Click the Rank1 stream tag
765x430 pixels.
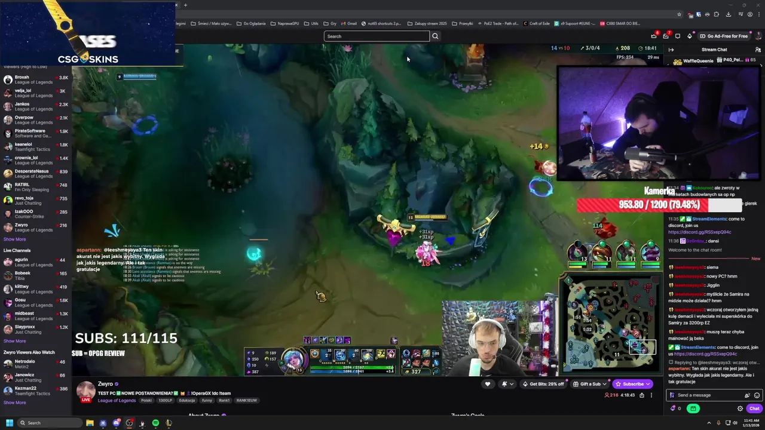224,400
